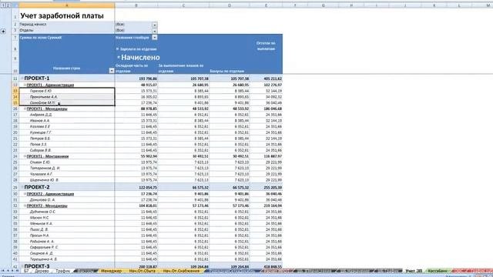Click the Иванов А.А. cell

(67, 121)
